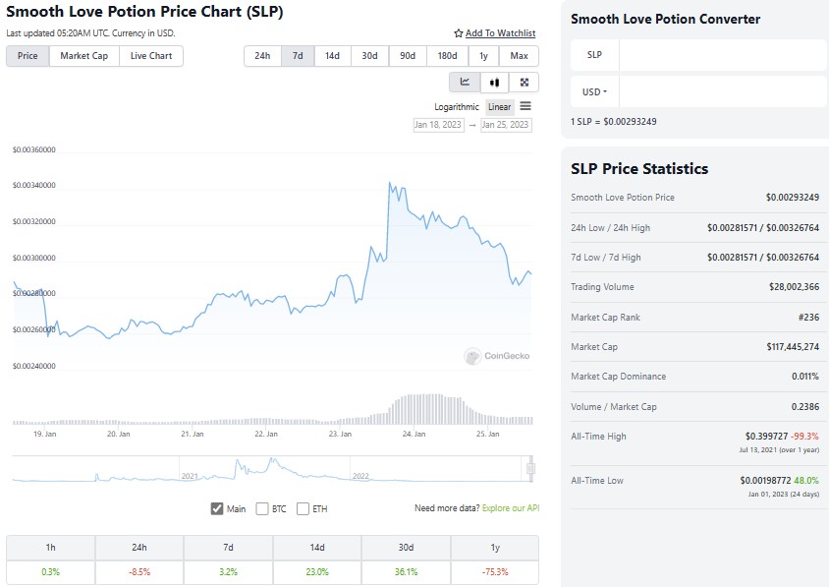829x587 pixels.
Task: Click the 2022 label in range navigator
Action: (x=360, y=476)
